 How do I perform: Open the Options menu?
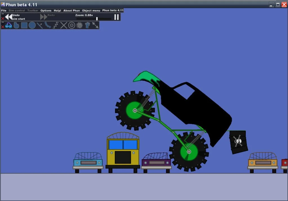[46, 10]
